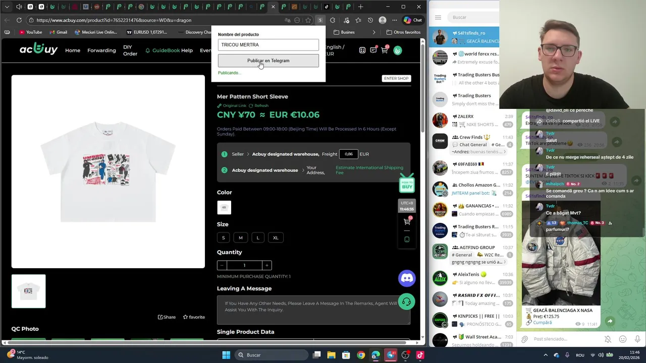Open Help menu item
Screen dimensions: 646x363
[187, 50]
